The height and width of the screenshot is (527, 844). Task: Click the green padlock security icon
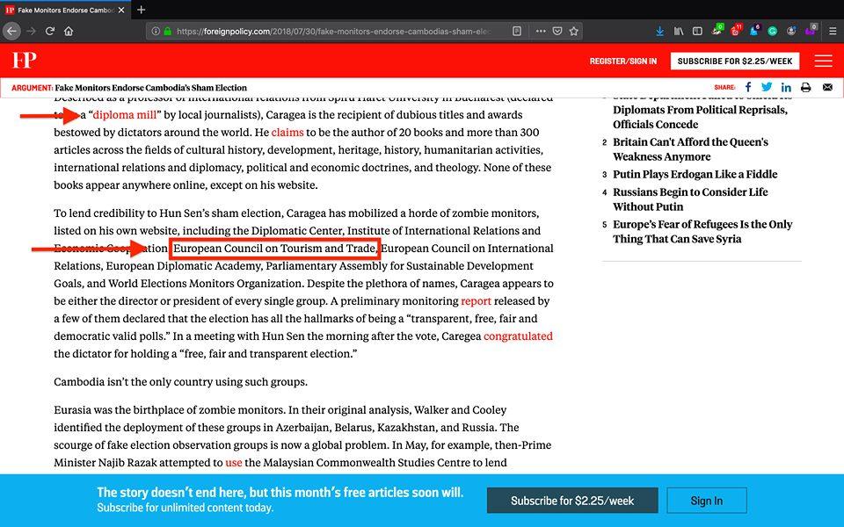[167, 32]
